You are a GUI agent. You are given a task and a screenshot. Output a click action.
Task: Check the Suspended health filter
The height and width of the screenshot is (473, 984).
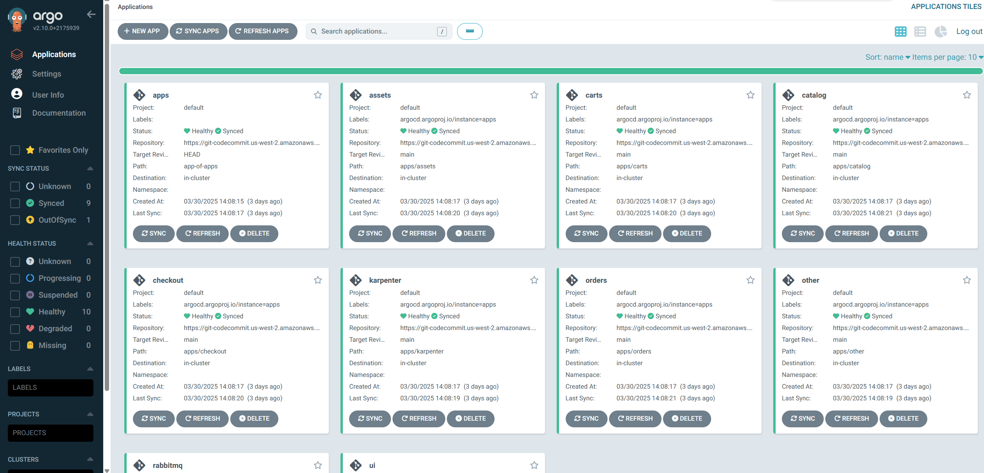click(x=15, y=295)
